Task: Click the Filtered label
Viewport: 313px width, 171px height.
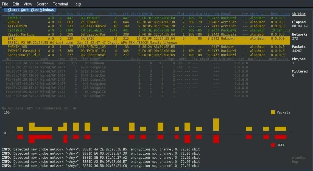Action: point(300,71)
